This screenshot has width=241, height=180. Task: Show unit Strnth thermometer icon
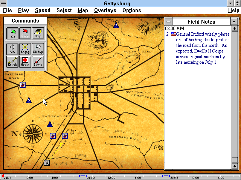[x=38, y=62]
